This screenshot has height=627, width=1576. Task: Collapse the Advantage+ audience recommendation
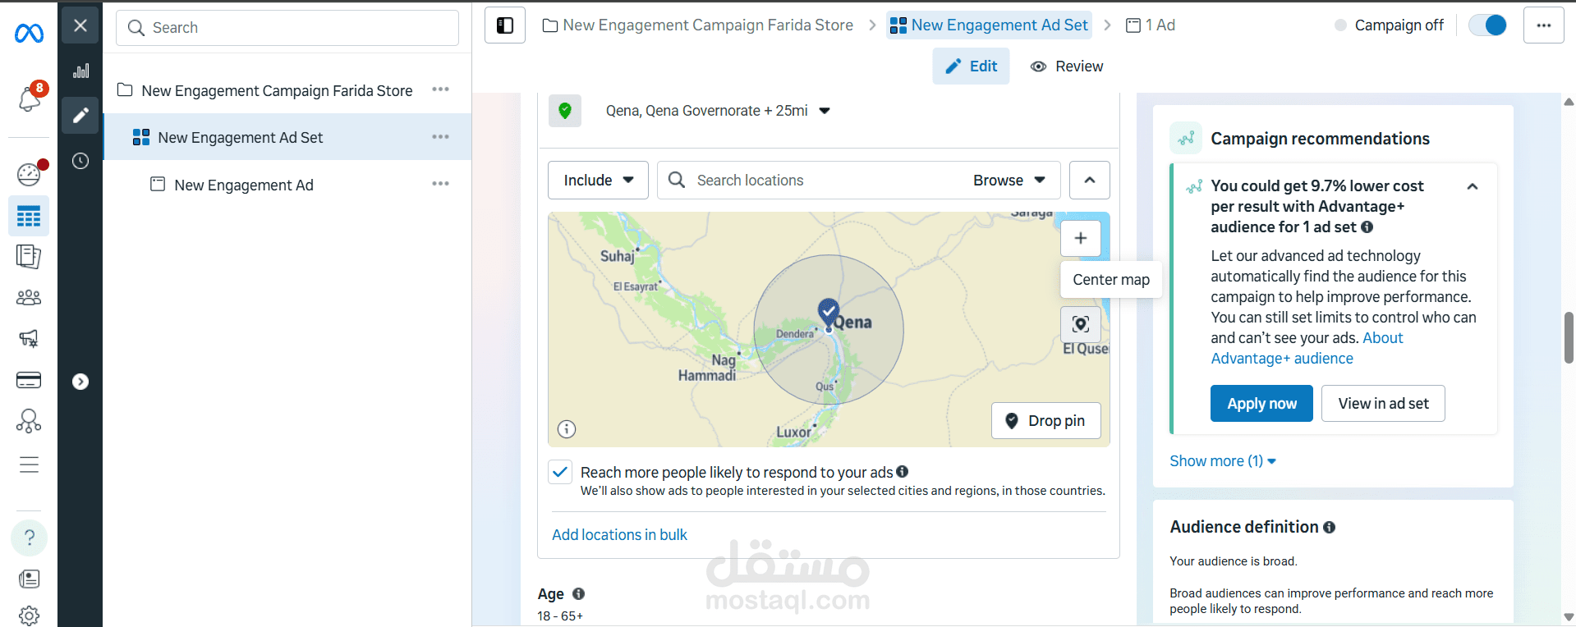pyautogui.click(x=1473, y=187)
